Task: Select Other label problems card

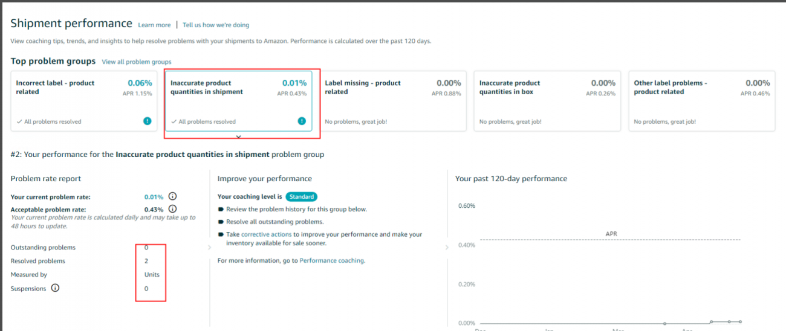Action: coord(702,101)
